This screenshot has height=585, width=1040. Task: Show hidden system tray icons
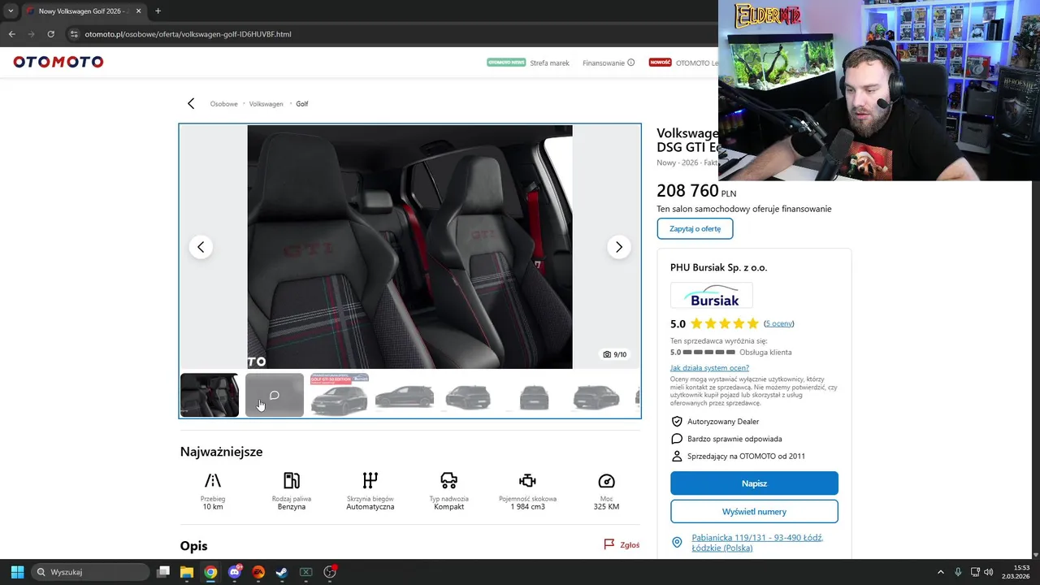tap(941, 572)
